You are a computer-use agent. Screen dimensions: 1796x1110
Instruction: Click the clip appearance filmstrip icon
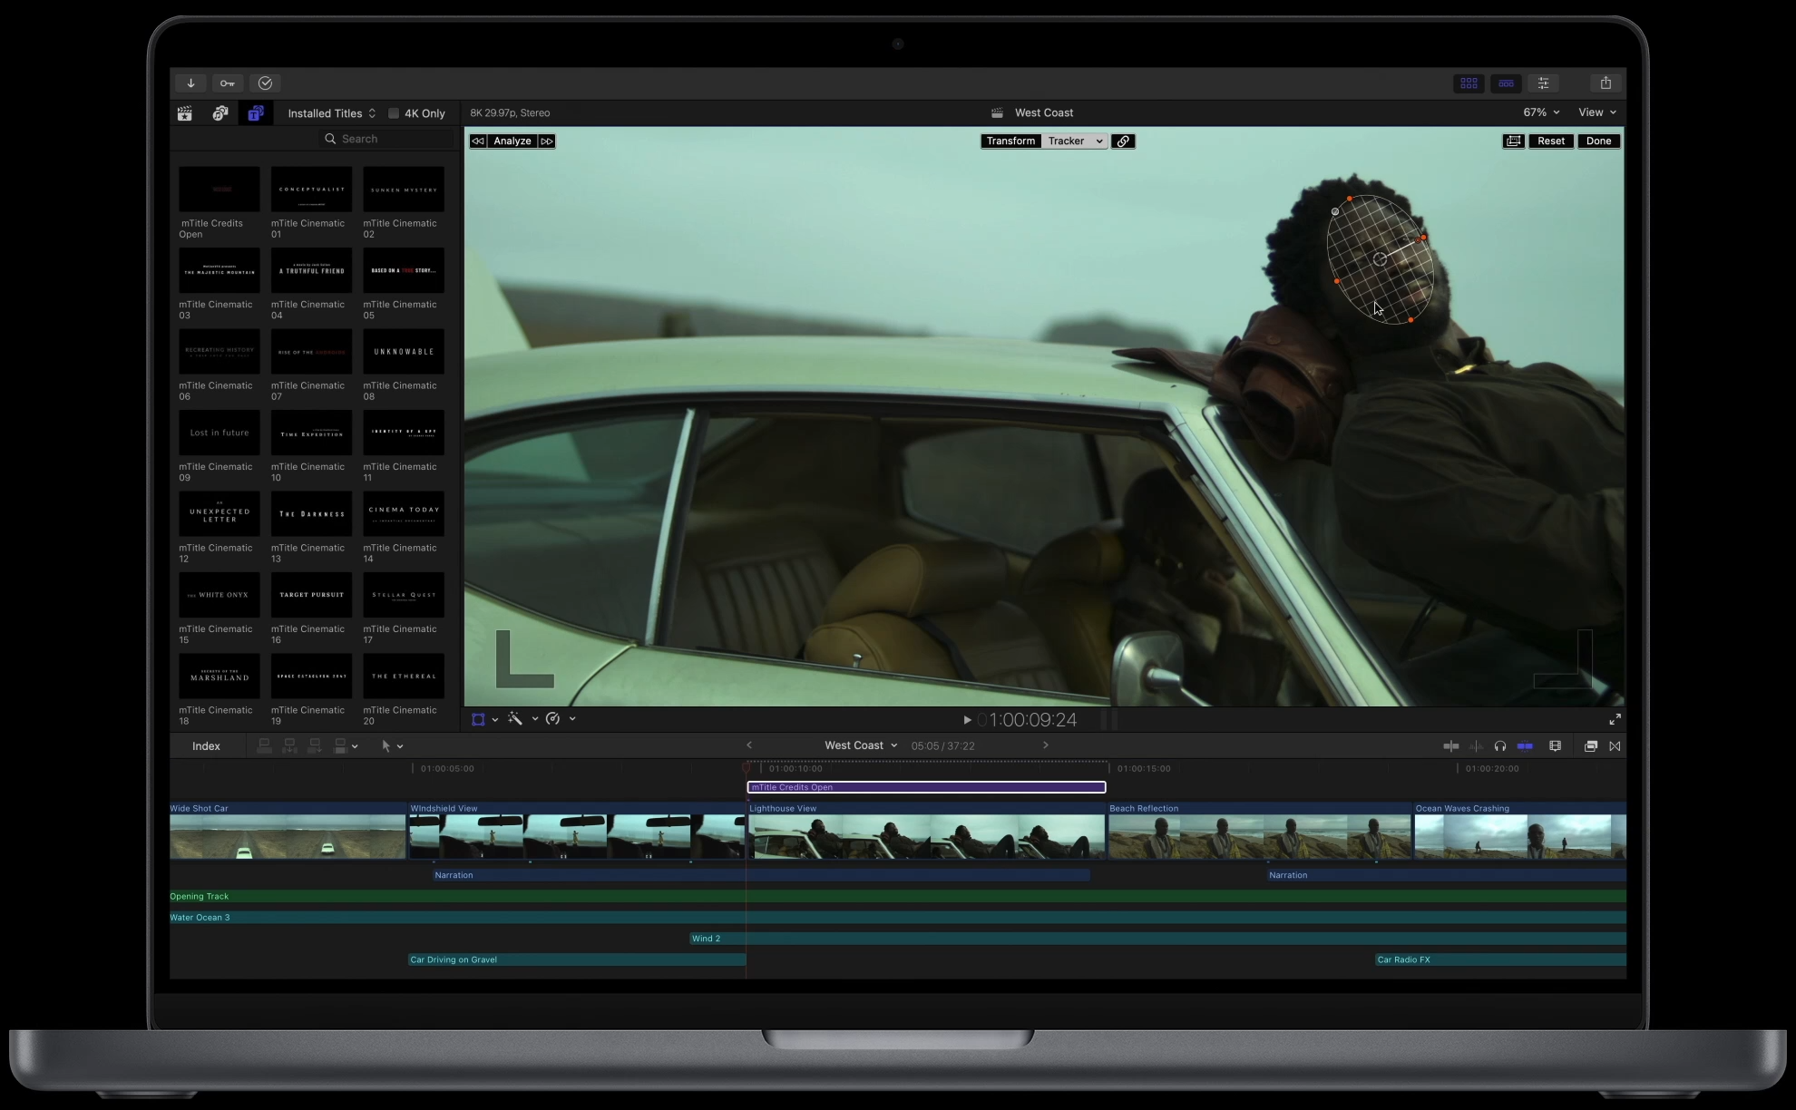pos(1555,746)
